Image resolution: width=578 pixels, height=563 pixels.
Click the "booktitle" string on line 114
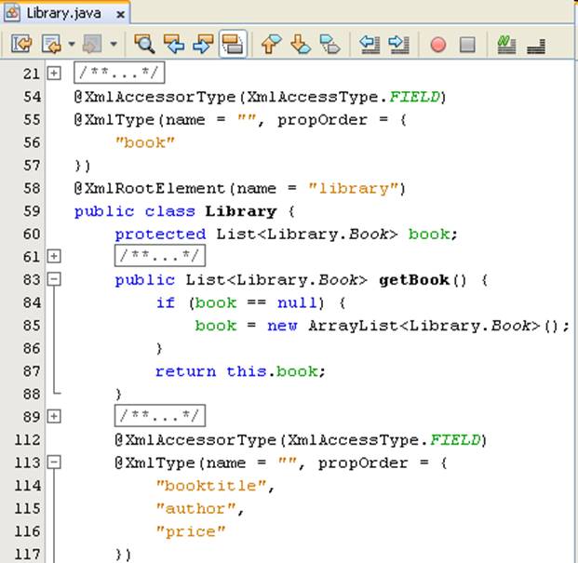tap(211, 486)
